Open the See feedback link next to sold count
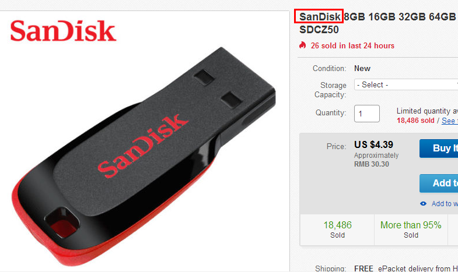 (x=449, y=121)
